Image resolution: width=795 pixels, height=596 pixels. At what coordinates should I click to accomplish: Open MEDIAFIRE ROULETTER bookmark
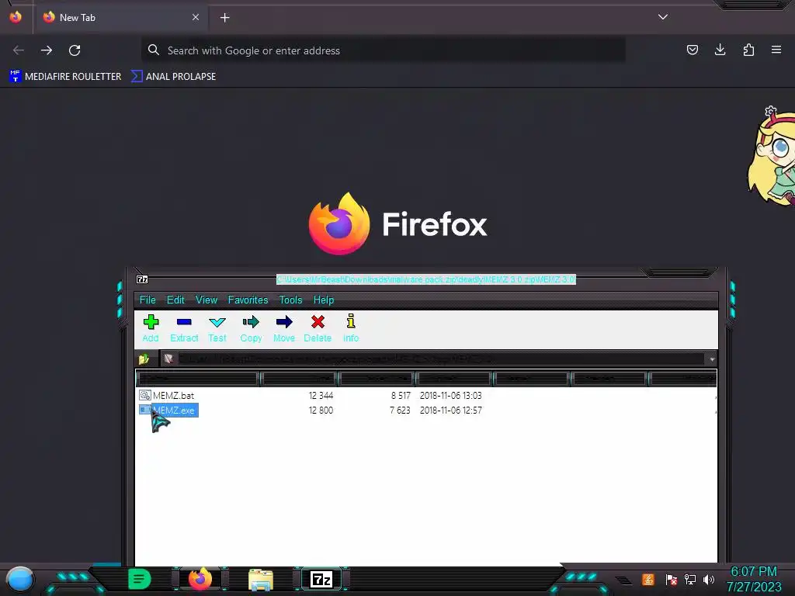(x=65, y=77)
